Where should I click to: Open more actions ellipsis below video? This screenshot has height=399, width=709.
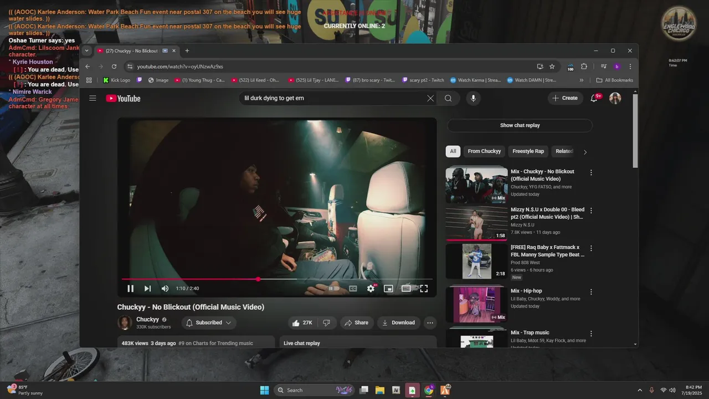430,323
